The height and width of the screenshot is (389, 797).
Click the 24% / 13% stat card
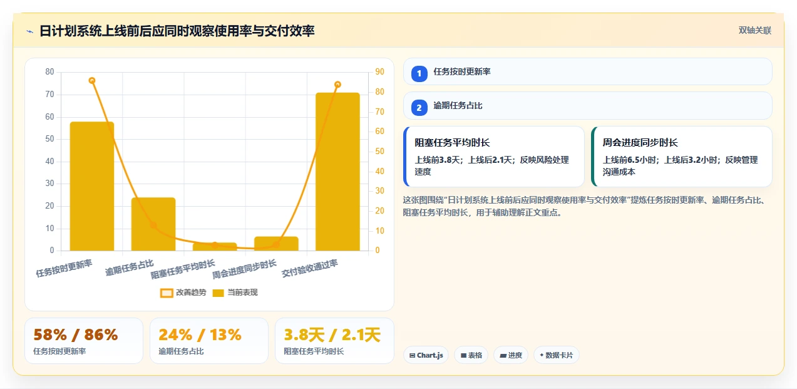[x=209, y=341]
